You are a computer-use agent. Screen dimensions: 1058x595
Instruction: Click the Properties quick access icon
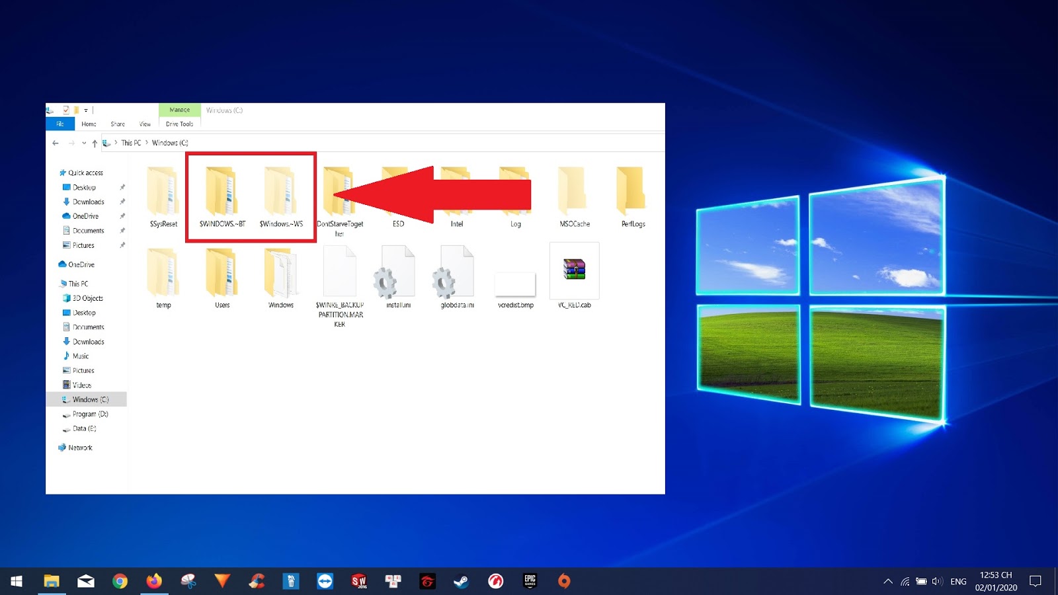pos(65,110)
